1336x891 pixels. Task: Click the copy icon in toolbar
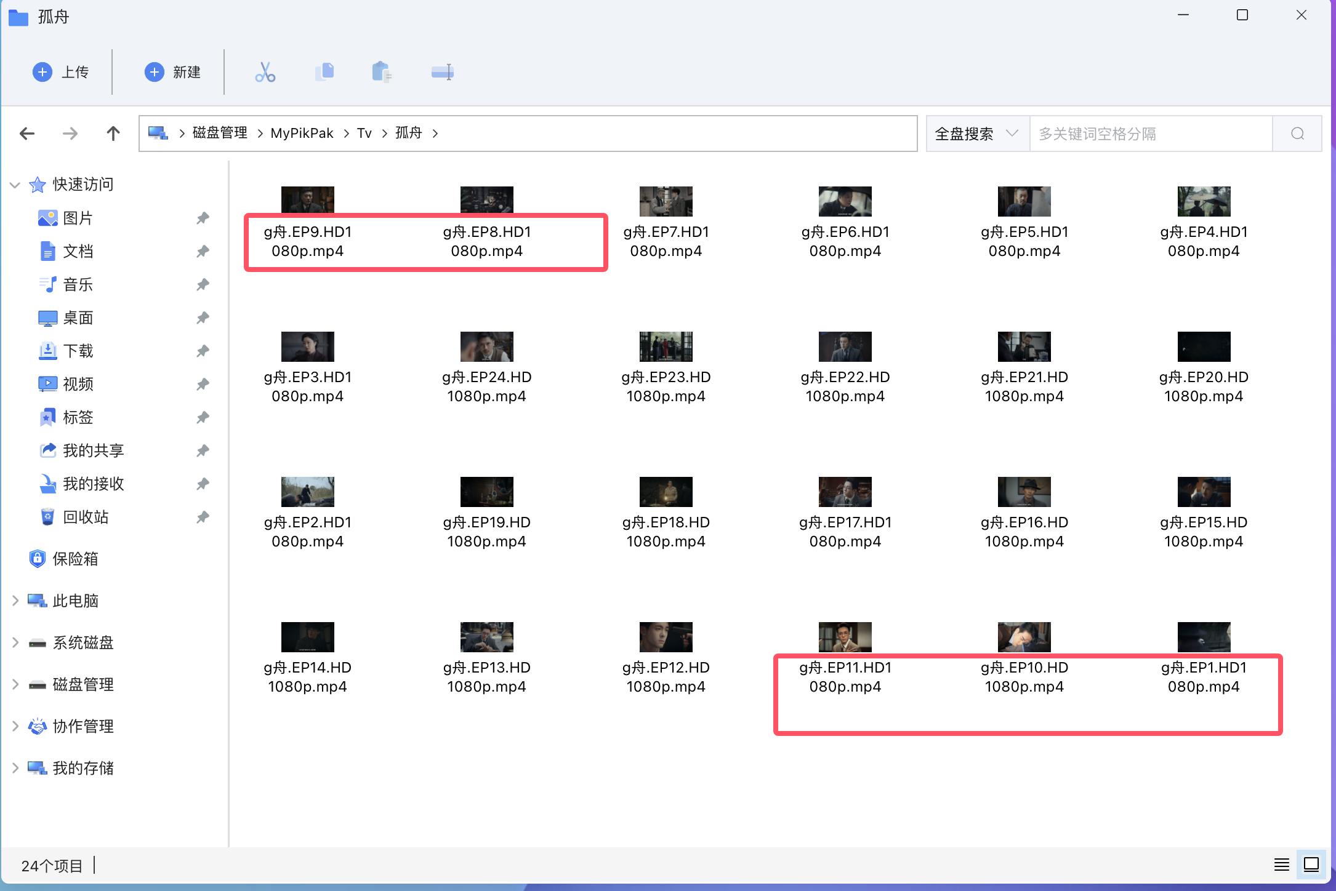click(324, 72)
